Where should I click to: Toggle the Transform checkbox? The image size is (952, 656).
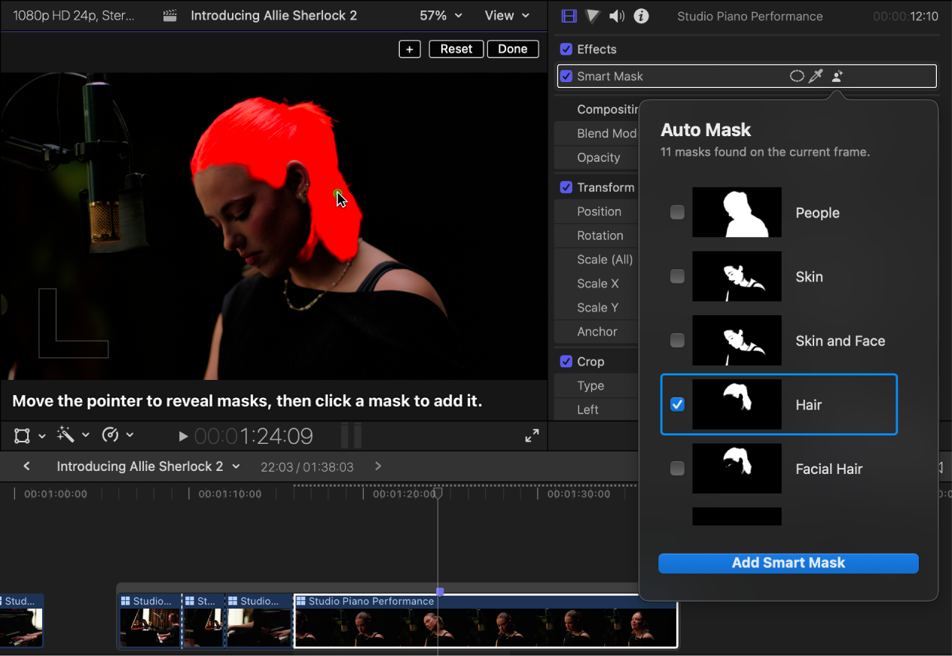[x=566, y=187]
